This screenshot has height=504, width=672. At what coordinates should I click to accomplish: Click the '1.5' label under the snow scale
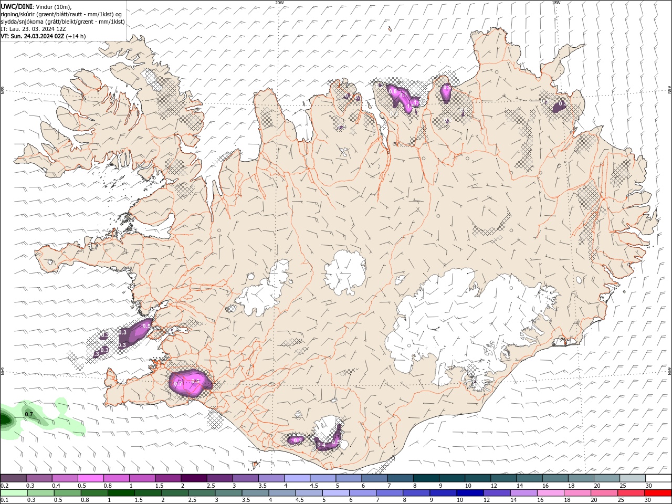point(159,486)
